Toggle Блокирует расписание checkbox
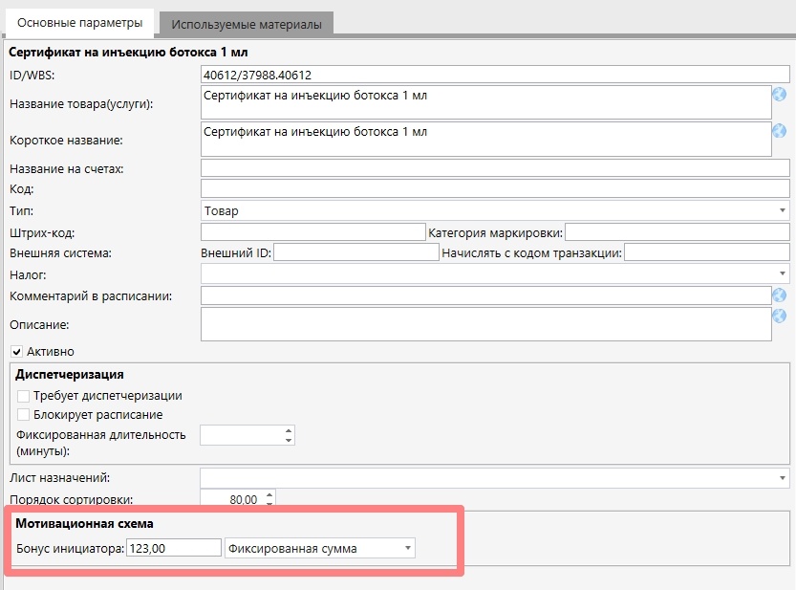The height and width of the screenshot is (590, 796). pos(24,415)
